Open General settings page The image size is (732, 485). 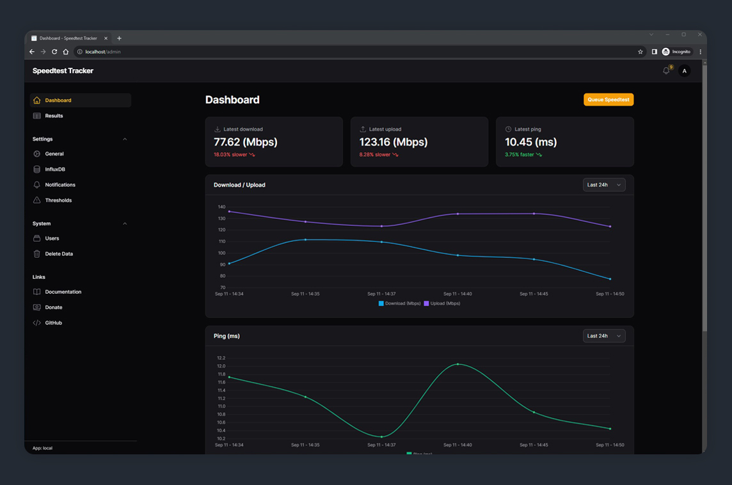pyautogui.click(x=80, y=154)
